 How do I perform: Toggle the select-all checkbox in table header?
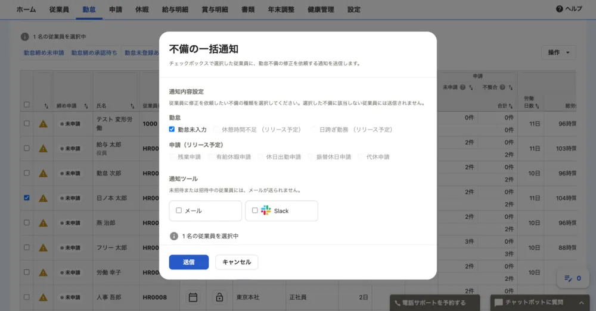pyautogui.click(x=27, y=104)
